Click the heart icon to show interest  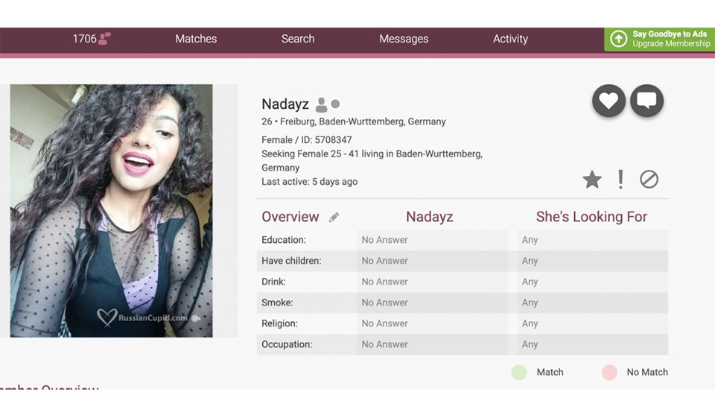click(608, 101)
